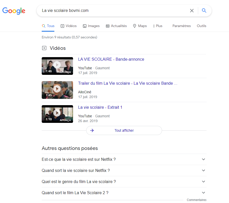Open Trailer du film La Vie scolaire link

(127, 83)
